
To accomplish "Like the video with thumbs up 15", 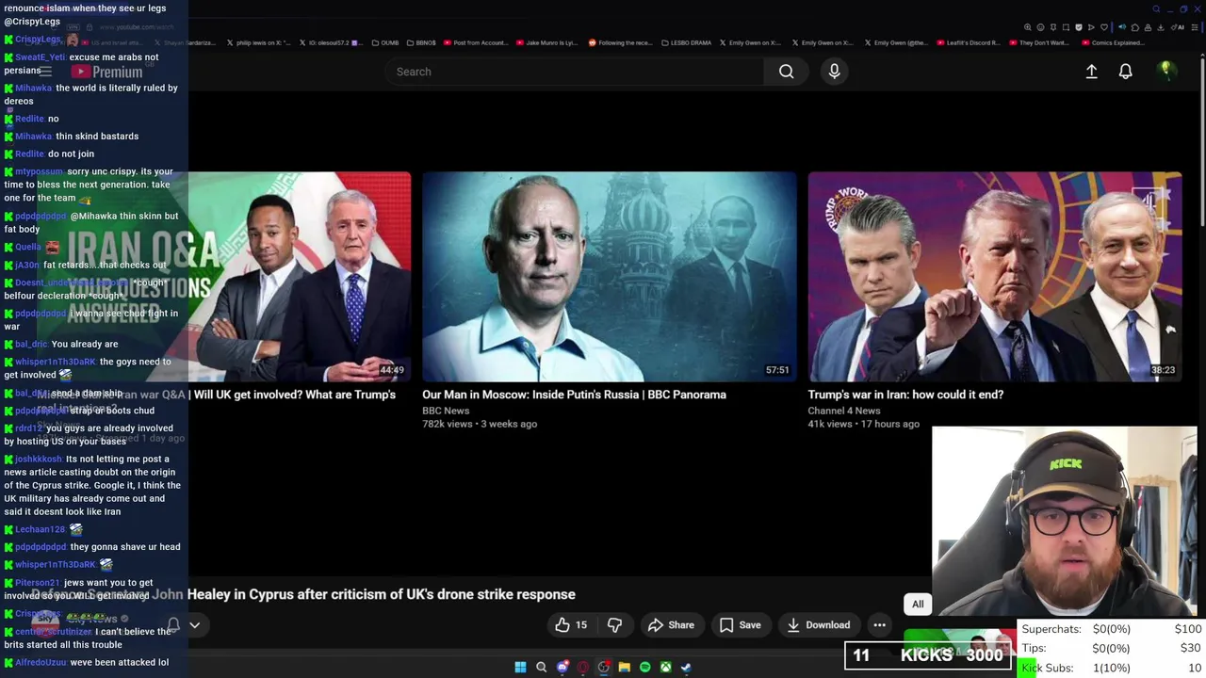I will click(x=571, y=625).
